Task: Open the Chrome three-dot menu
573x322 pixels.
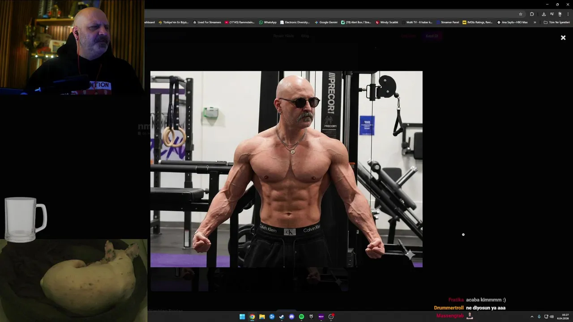Action: click(568, 14)
